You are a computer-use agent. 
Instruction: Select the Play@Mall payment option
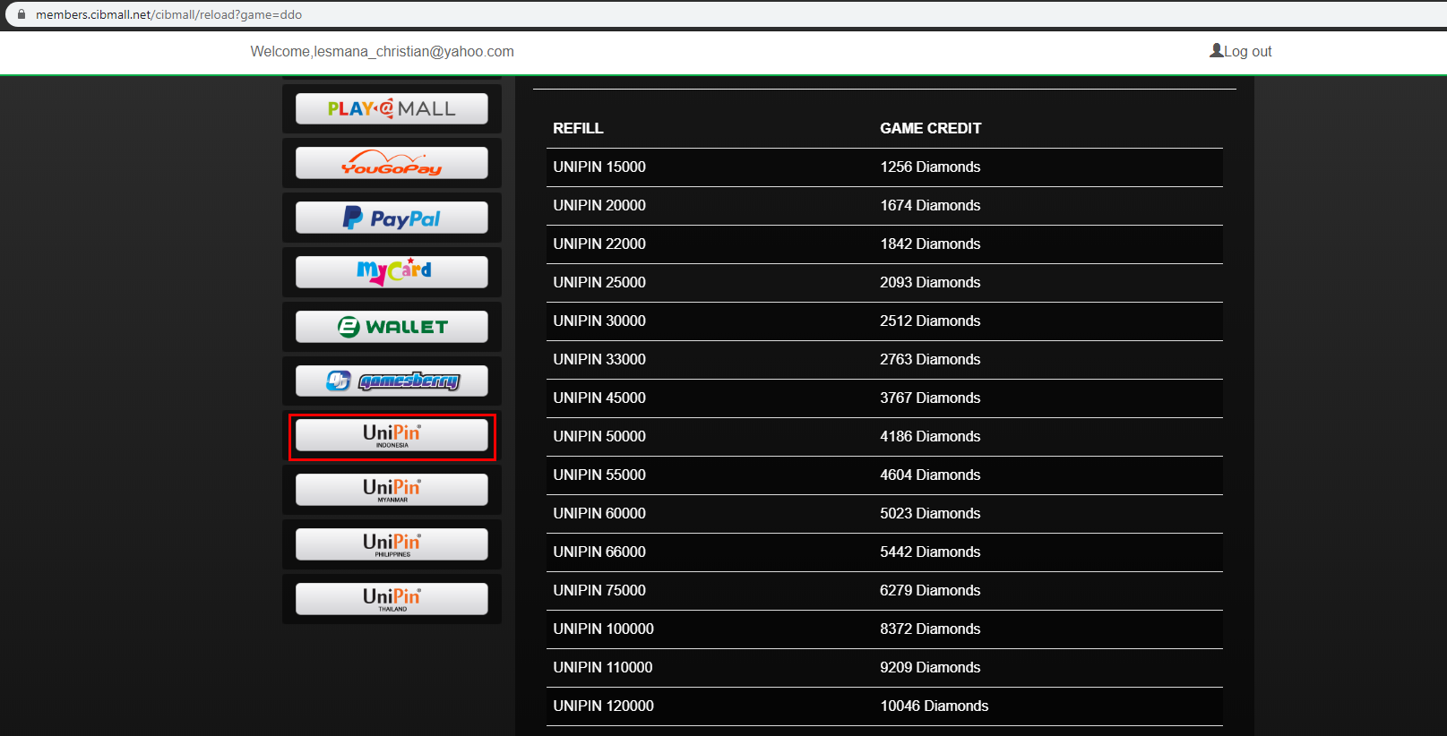(392, 109)
